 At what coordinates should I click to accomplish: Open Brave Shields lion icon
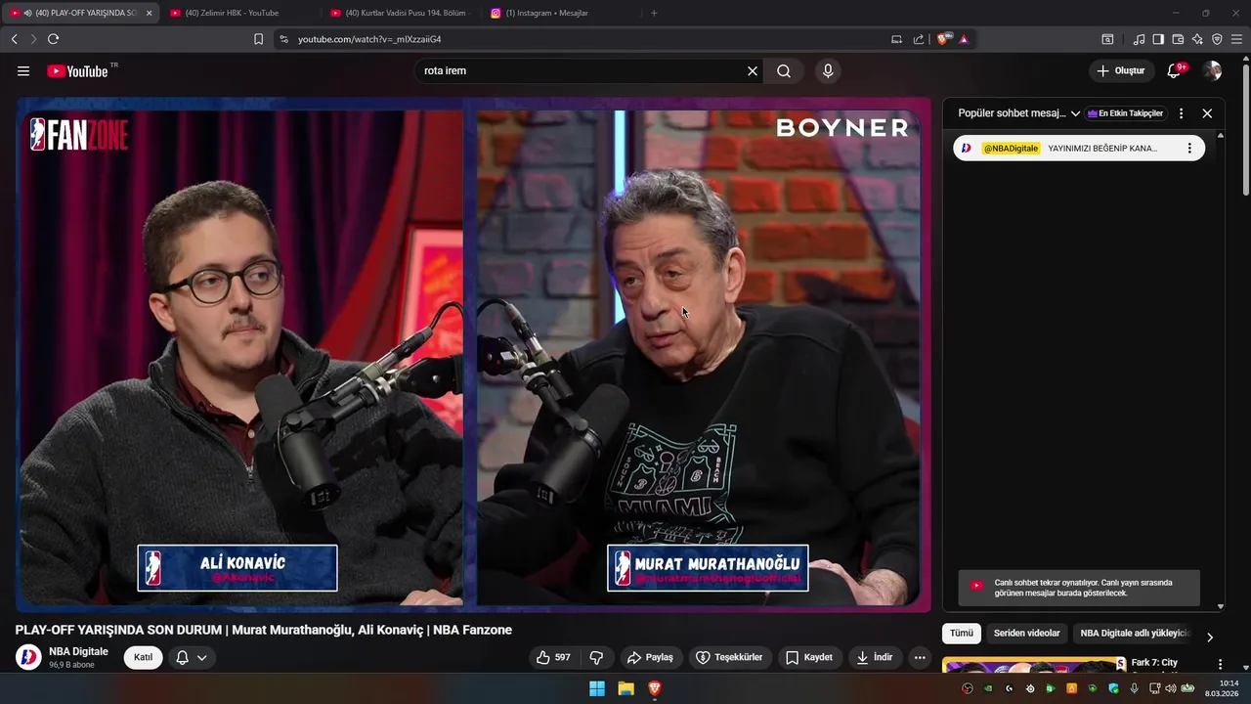[x=943, y=39]
